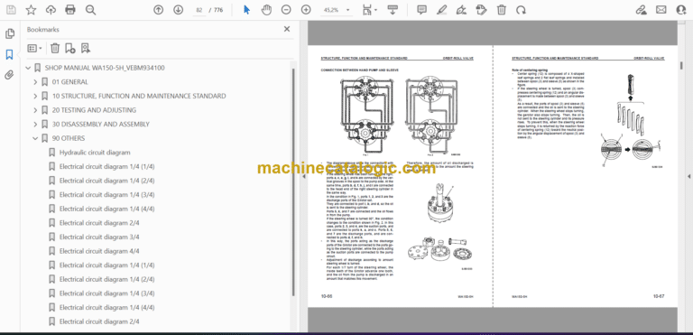This screenshot has height=335, width=693.
Task: Collapse the 90 OTHERS bookmark
Action: pyautogui.click(x=36, y=138)
